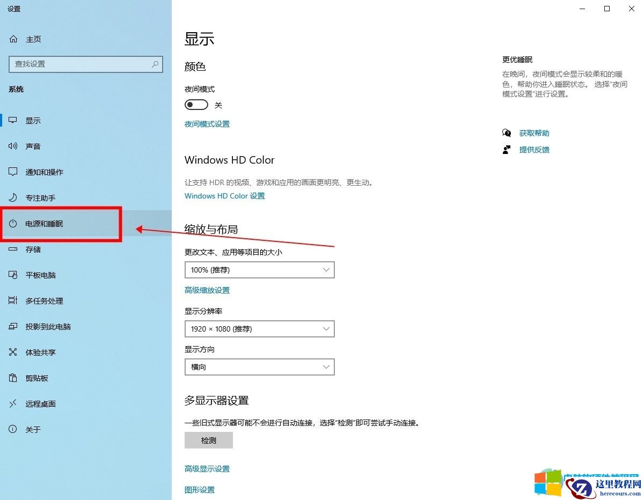644x500 pixels.
Task: Open 夜间模式设置 night mode settings link
Action: (207, 124)
